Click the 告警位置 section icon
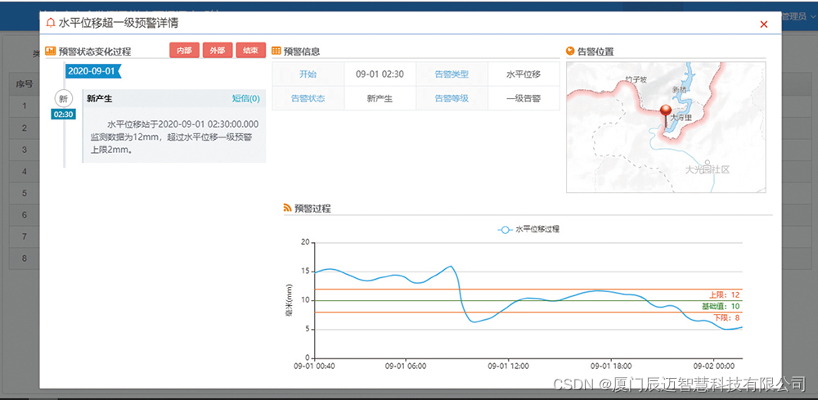The image size is (818, 400). coord(570,51)
